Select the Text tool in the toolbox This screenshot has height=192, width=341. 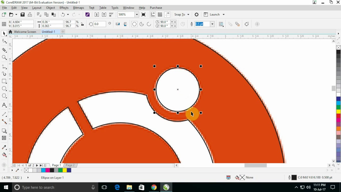point(4,105)
